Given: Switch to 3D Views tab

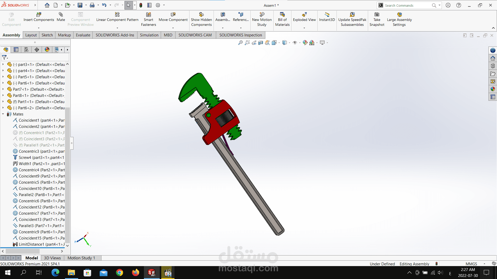Looking at the screenshot, I should click(52, 258).
